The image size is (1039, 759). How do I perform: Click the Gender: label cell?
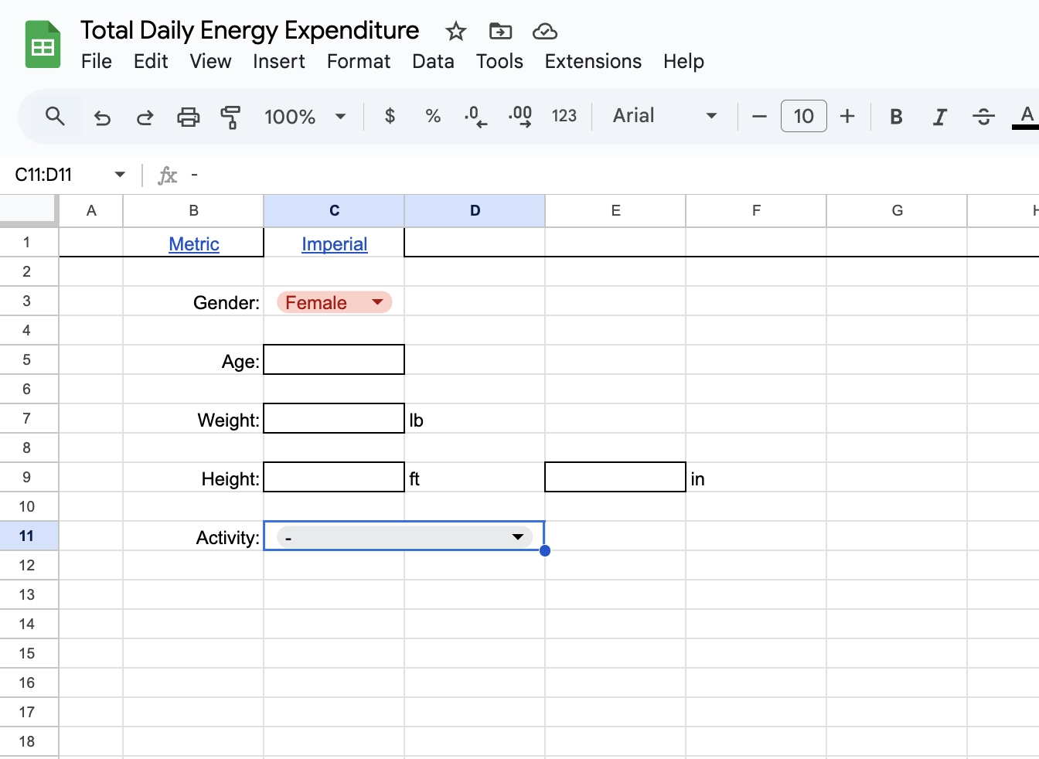tap(193, 301)
